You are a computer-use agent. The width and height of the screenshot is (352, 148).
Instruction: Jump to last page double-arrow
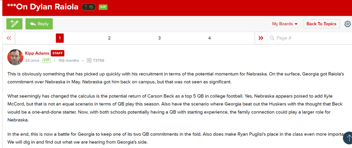[x=261, y=38]
